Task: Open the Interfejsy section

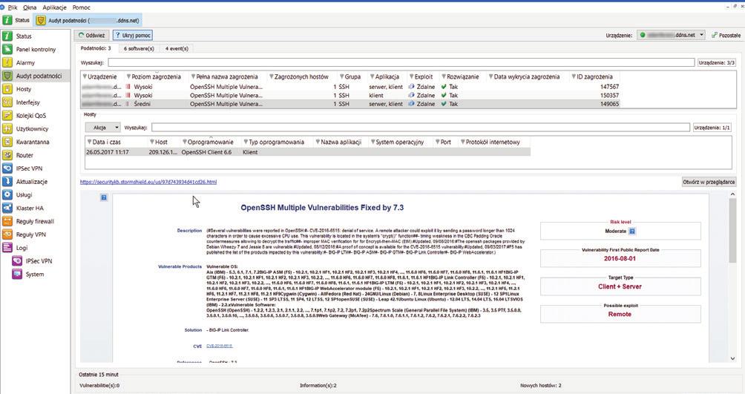Action: point(28,102)
